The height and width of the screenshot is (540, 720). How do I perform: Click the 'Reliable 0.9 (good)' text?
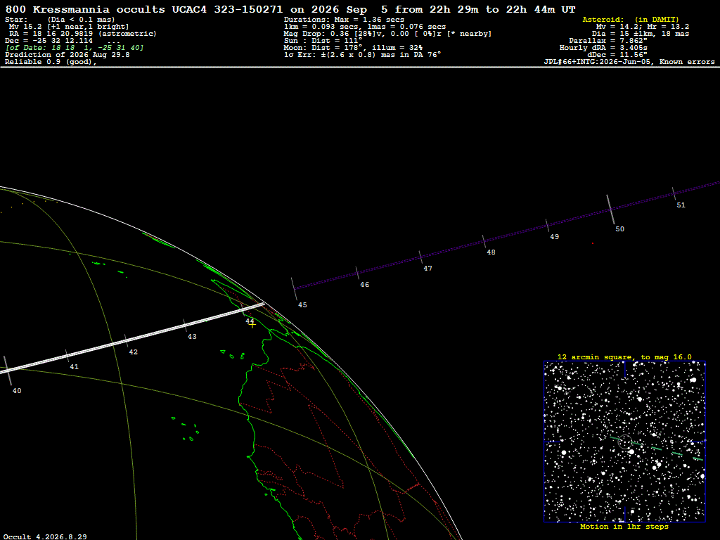[x=51, y=62]
